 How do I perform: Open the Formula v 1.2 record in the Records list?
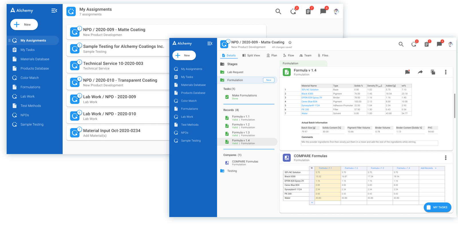pos(248,126)
